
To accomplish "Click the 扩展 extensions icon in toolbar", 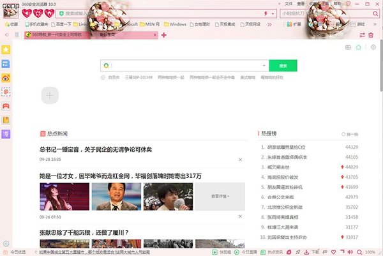I will click(x=294, y=24).
